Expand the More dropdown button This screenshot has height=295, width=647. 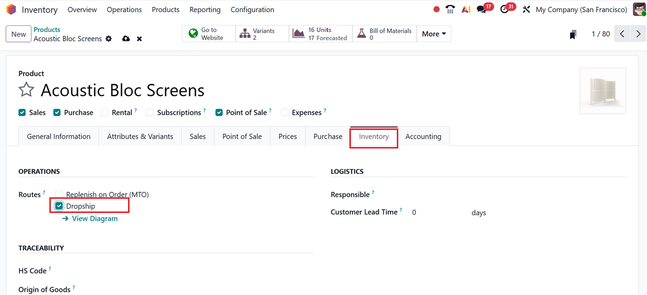click(x=434, y=34)
